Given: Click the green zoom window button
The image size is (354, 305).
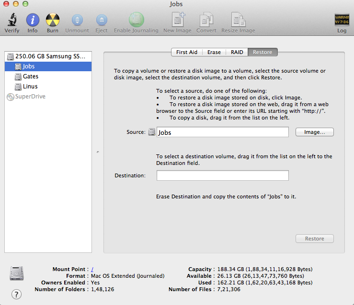Looking at the screenshot, I should click(25, 4).
